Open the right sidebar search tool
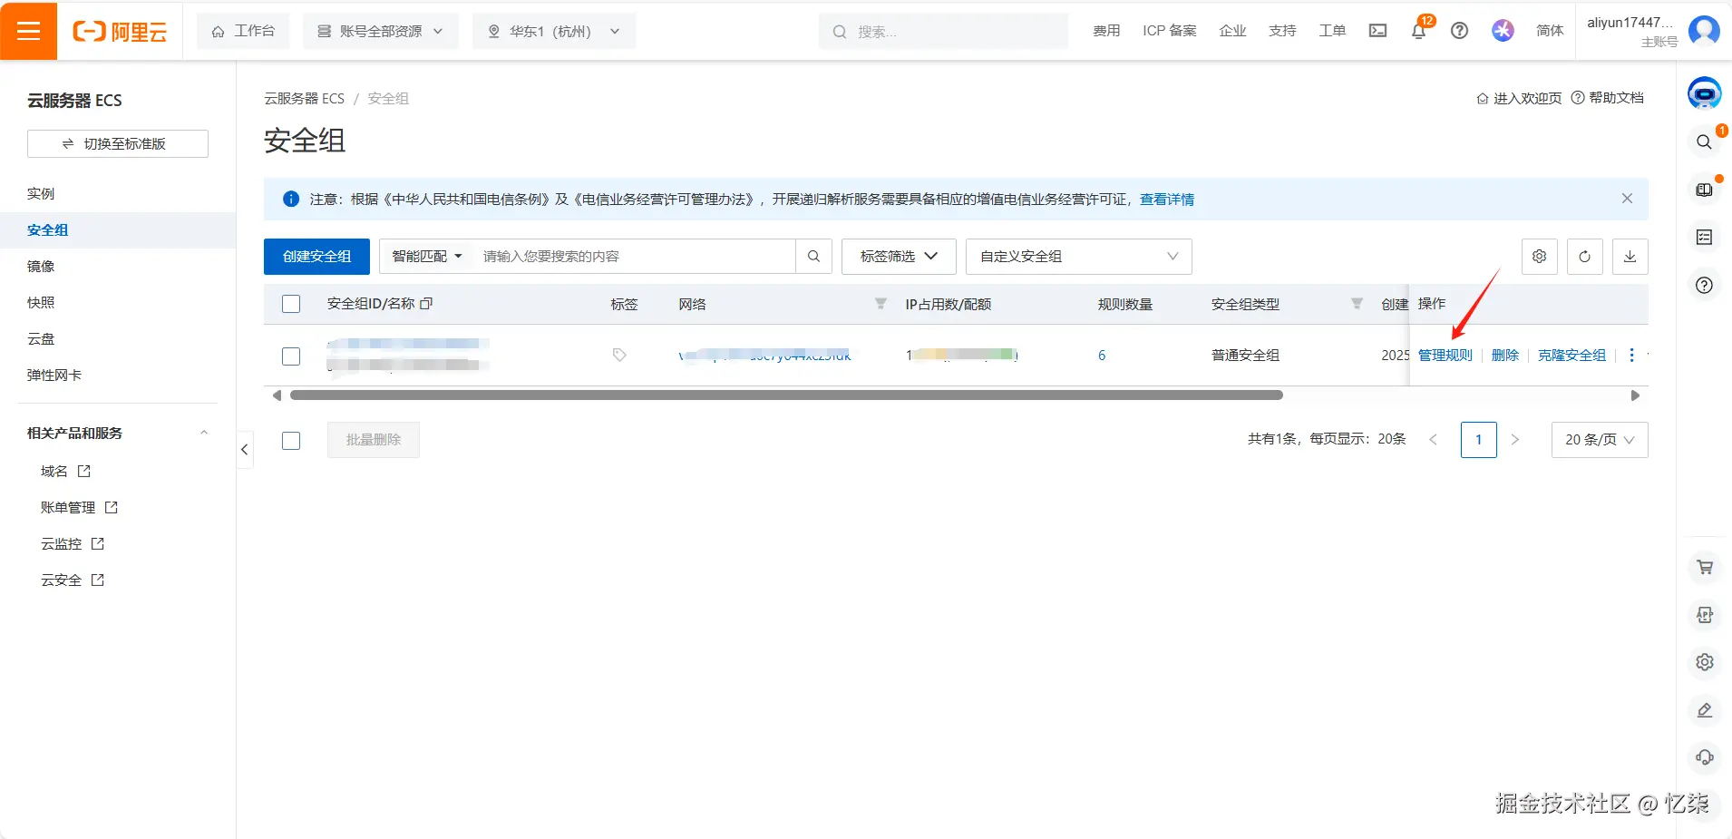The image size is (1732, 839). tap(1705, 141)
